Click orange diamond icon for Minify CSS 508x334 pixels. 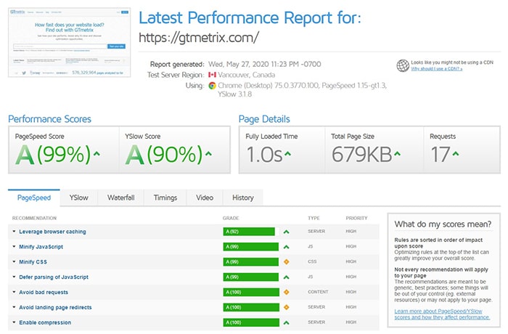[x=287, y=261]
